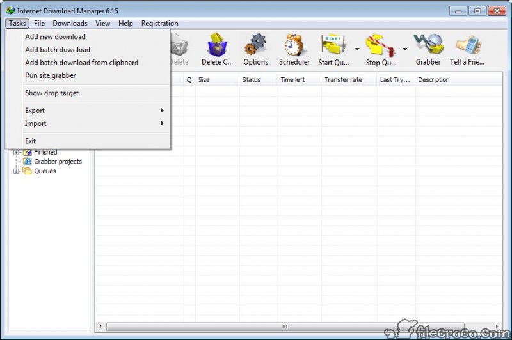The height and width of the screenshot is (340, 512).
Task: Click the grayed Delete toolbar icon
Action: tap(179, 45)
